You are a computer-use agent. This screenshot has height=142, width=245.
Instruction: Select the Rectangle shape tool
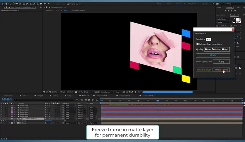pos(24,4)
